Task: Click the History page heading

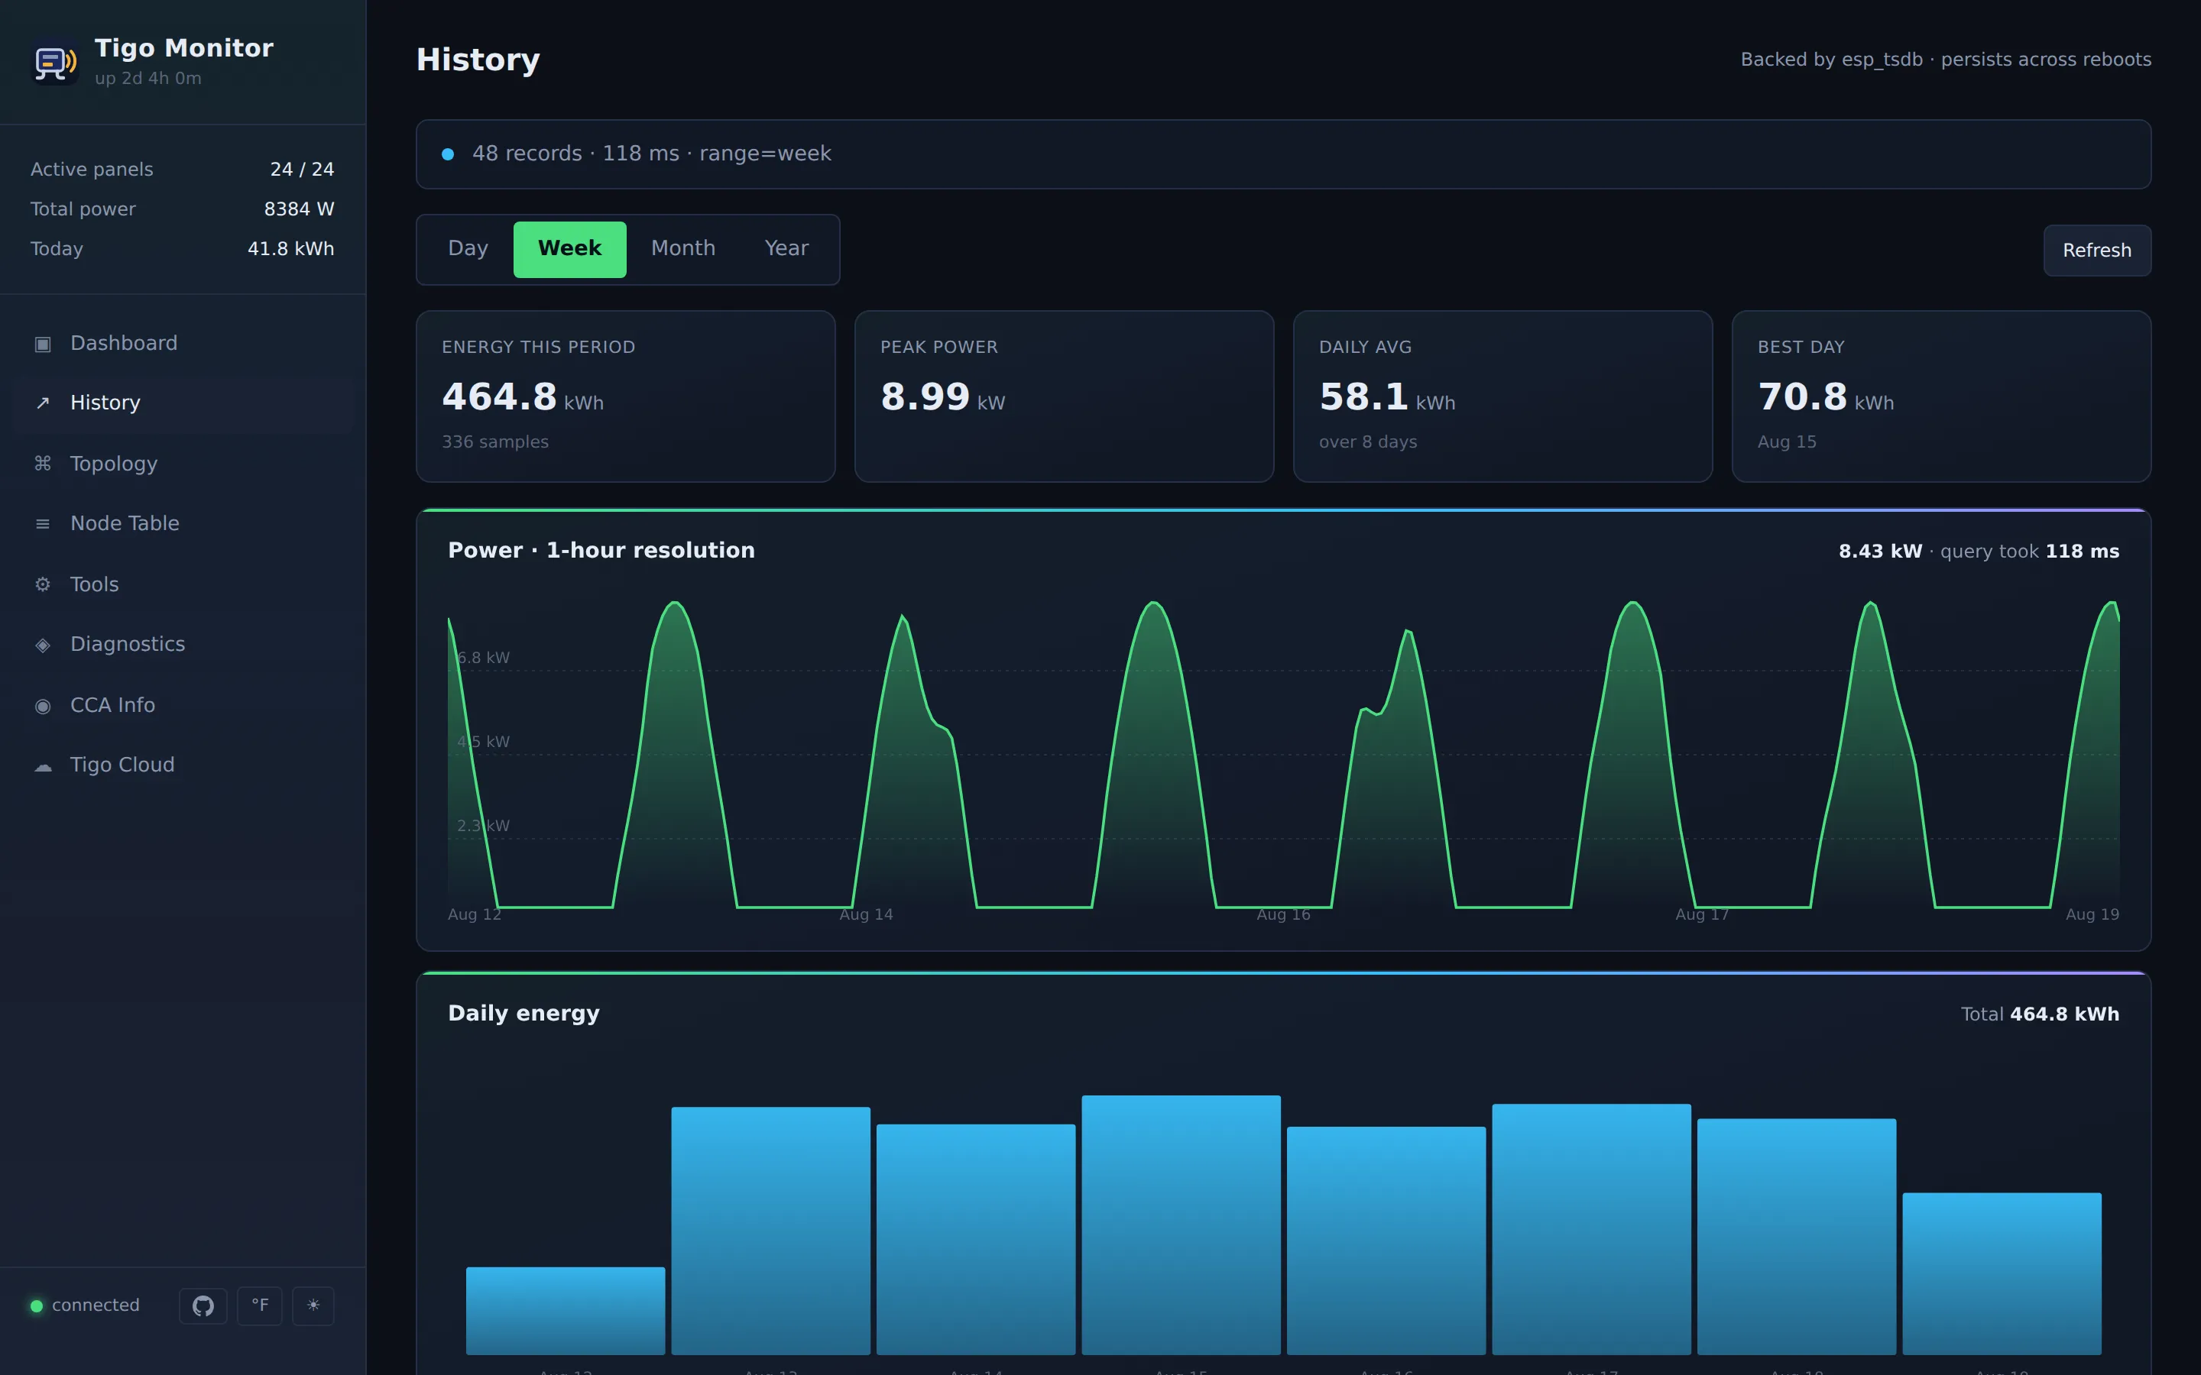Action: (478, 60)
